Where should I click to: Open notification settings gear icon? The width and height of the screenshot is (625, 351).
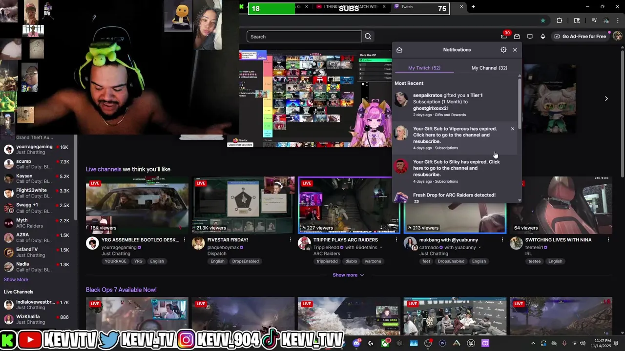point(503,50)
